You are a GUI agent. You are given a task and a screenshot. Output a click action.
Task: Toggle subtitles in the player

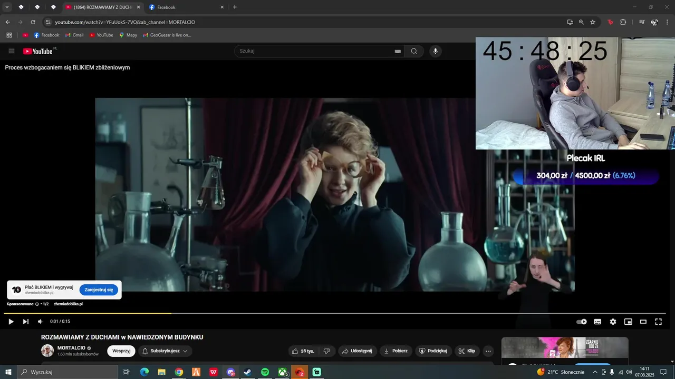[597, 322]
